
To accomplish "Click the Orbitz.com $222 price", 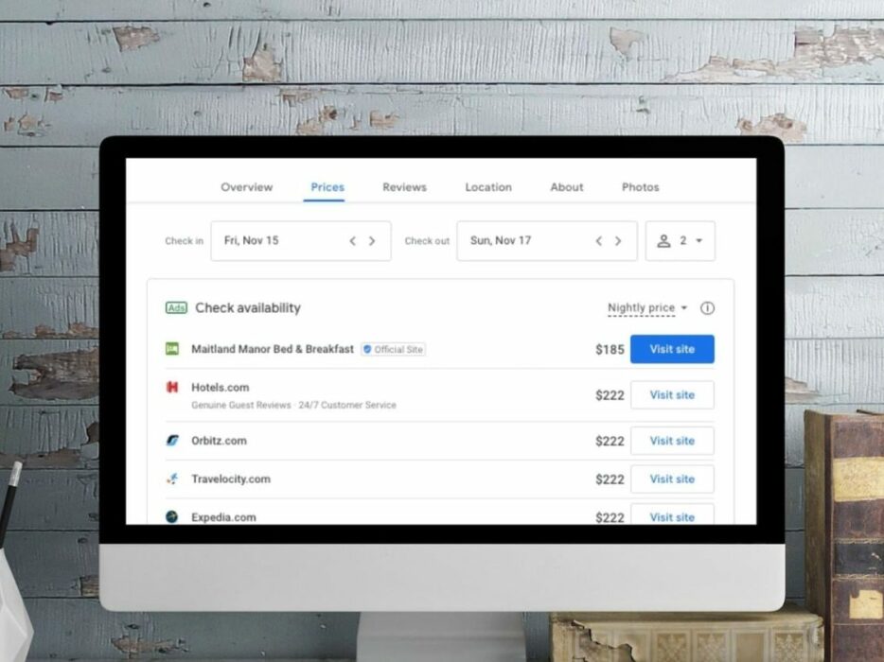I will 610,441.
